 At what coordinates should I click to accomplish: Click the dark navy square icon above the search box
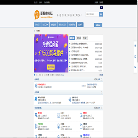coord(102,8)
